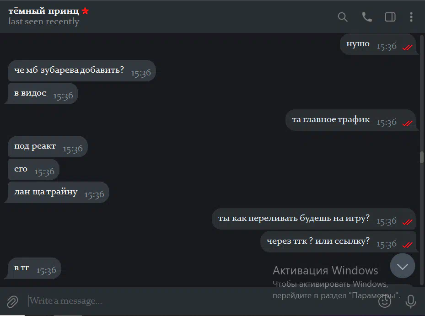Click the "в тг" message bubble
Screen dimensions: 425x316
(34, 268)
